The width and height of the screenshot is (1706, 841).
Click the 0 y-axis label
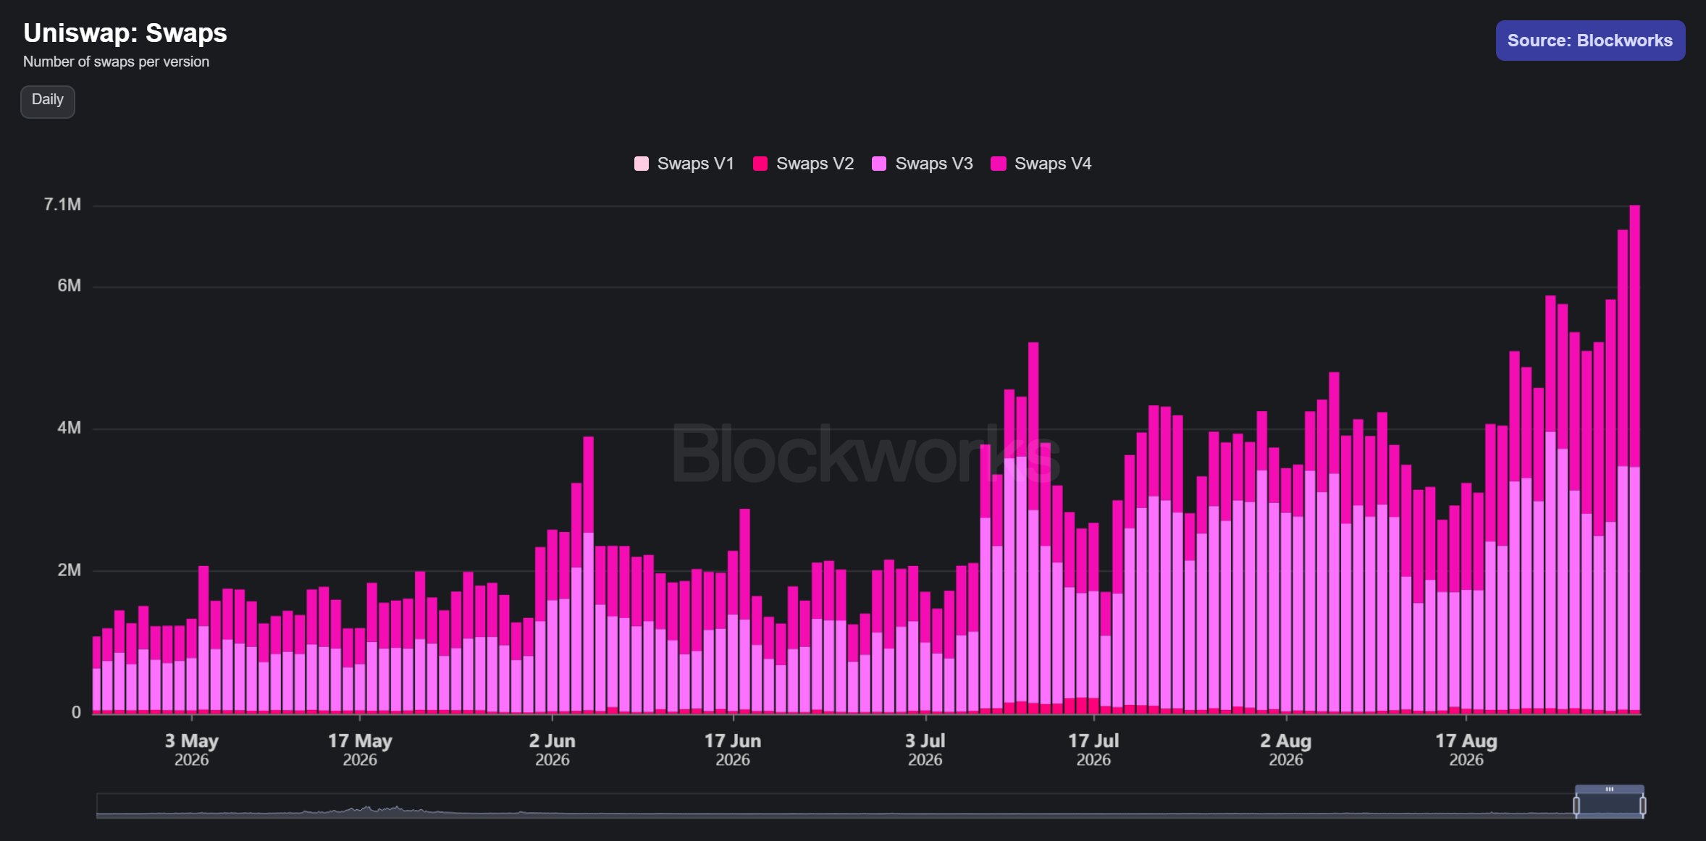tap(76, 713)
